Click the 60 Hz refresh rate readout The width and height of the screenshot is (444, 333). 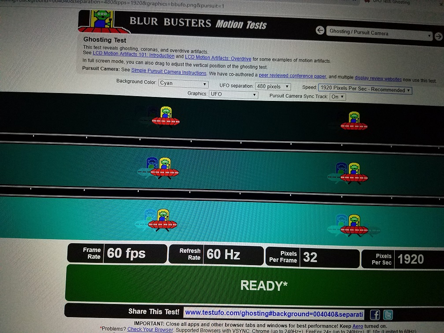tap(224, 254)
